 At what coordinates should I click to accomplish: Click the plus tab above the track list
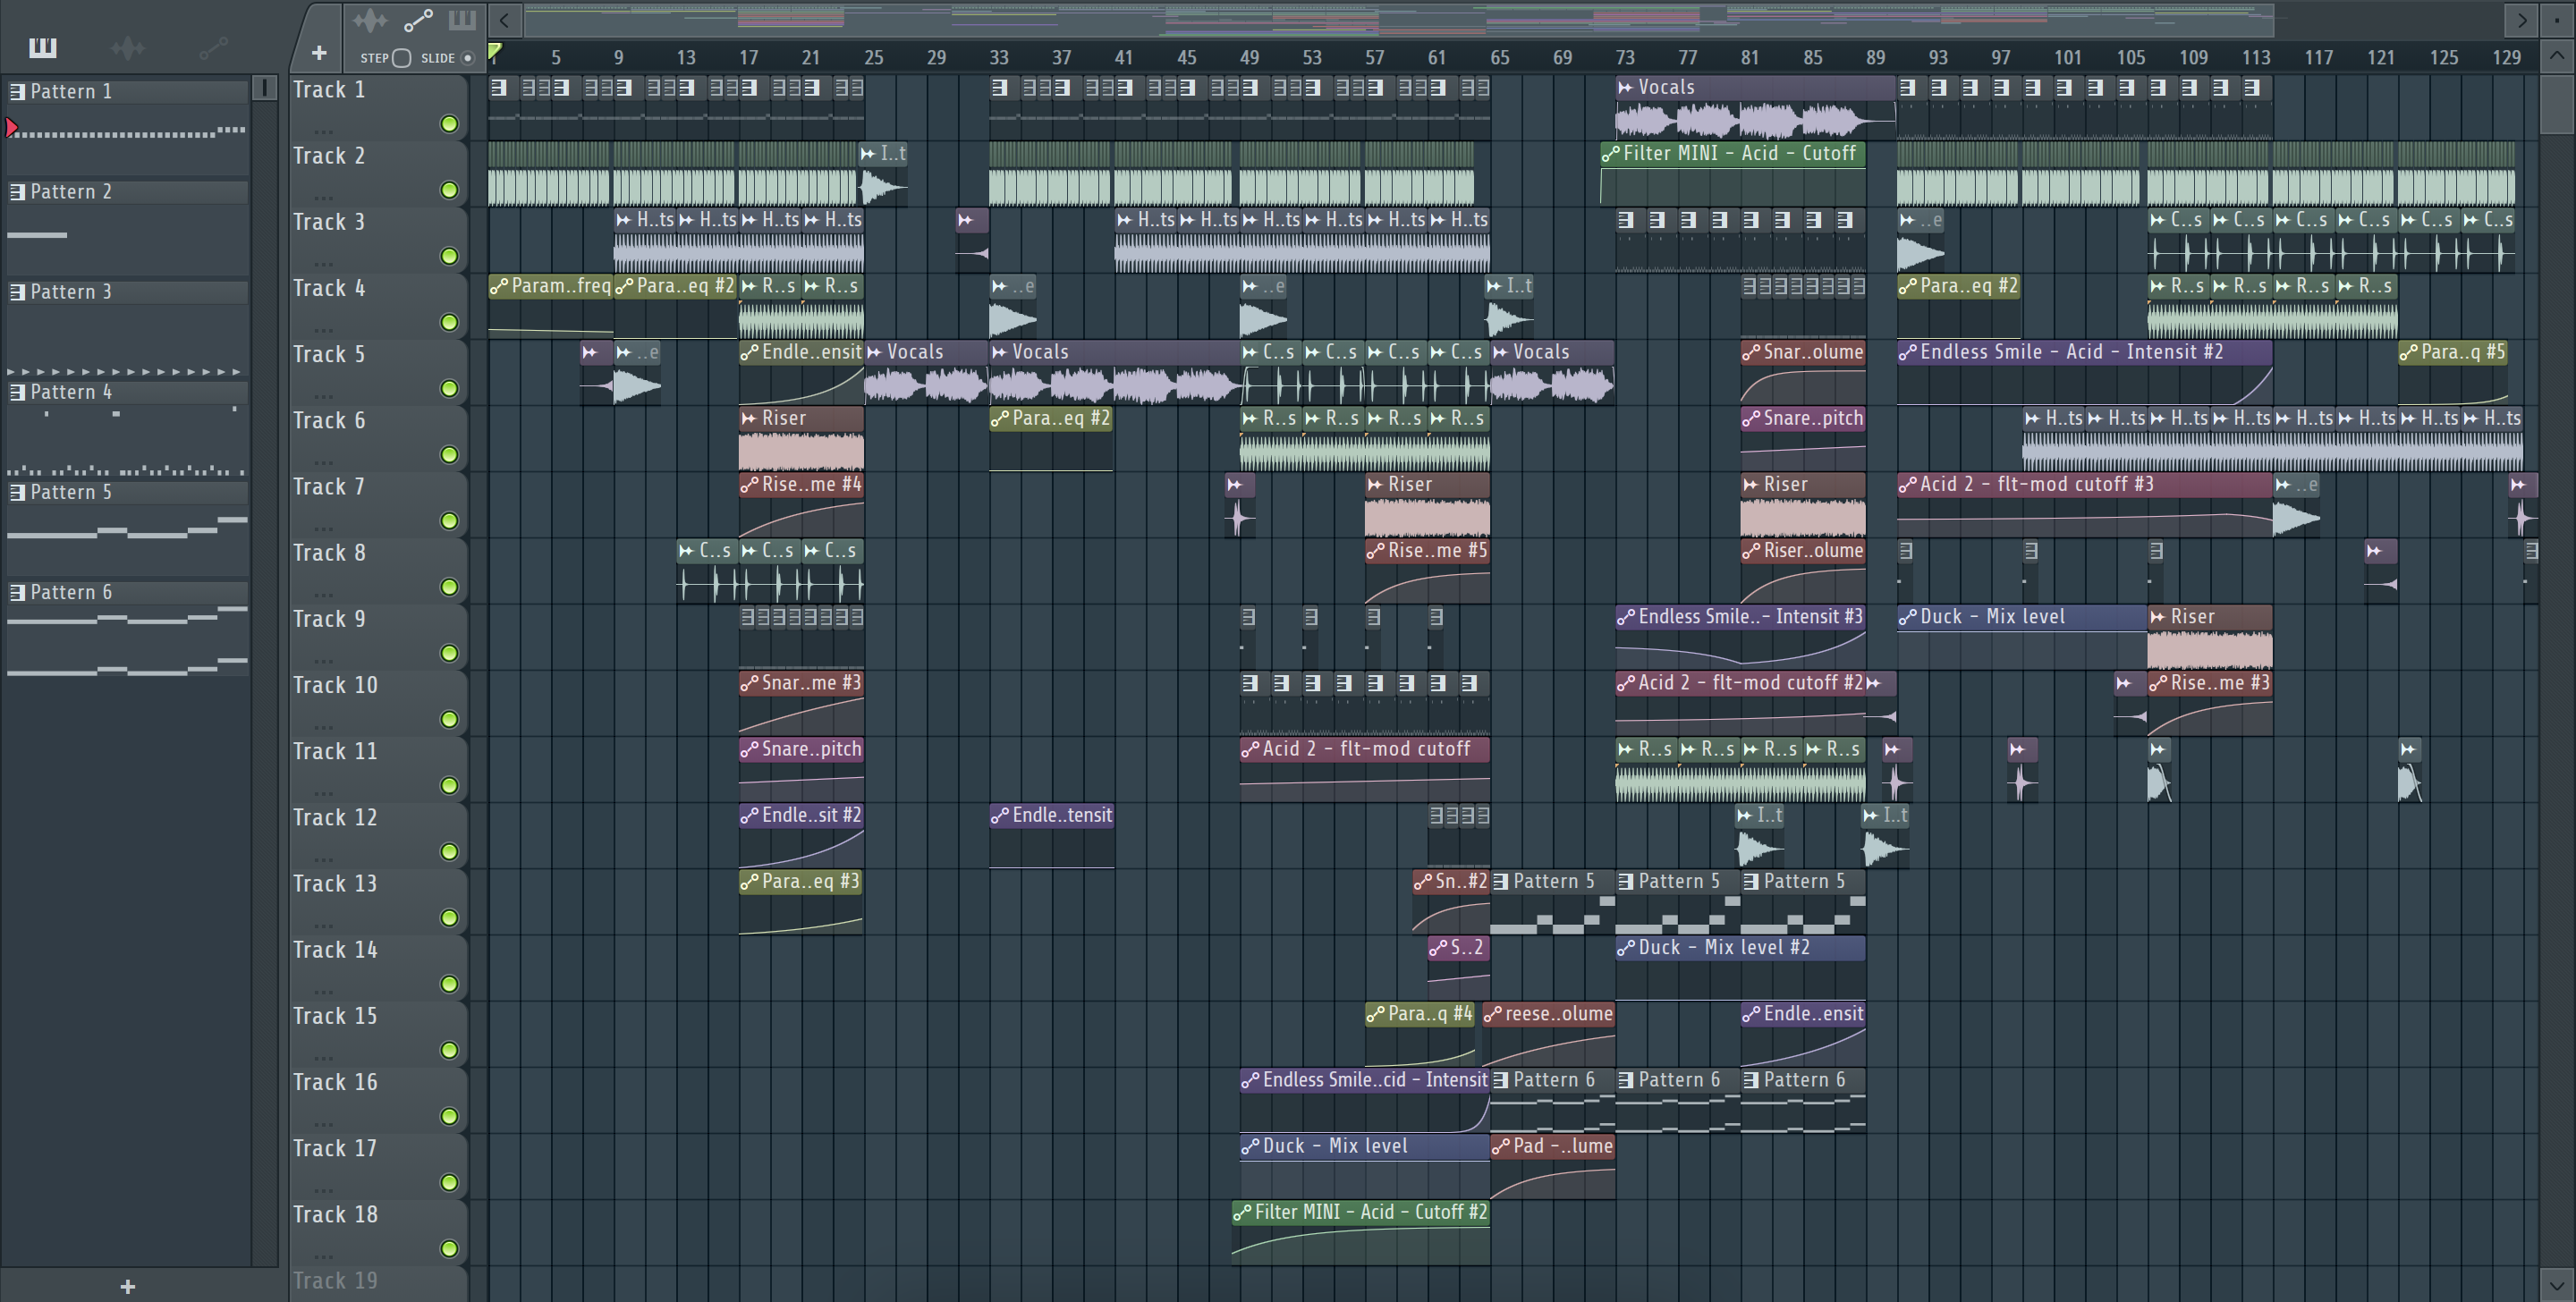pos(319,52)
